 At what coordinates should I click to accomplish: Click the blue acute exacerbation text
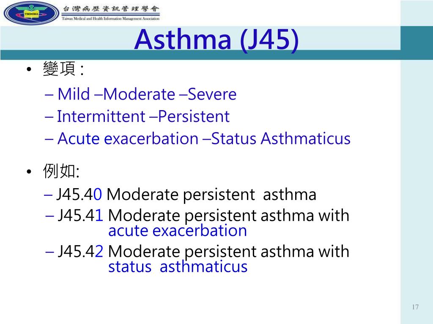point(178,231)
